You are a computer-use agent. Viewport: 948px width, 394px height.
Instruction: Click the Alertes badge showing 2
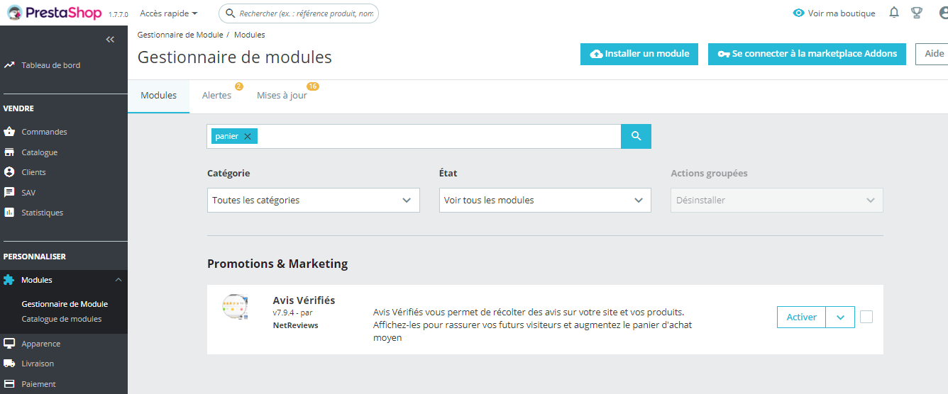coord(239,86)
